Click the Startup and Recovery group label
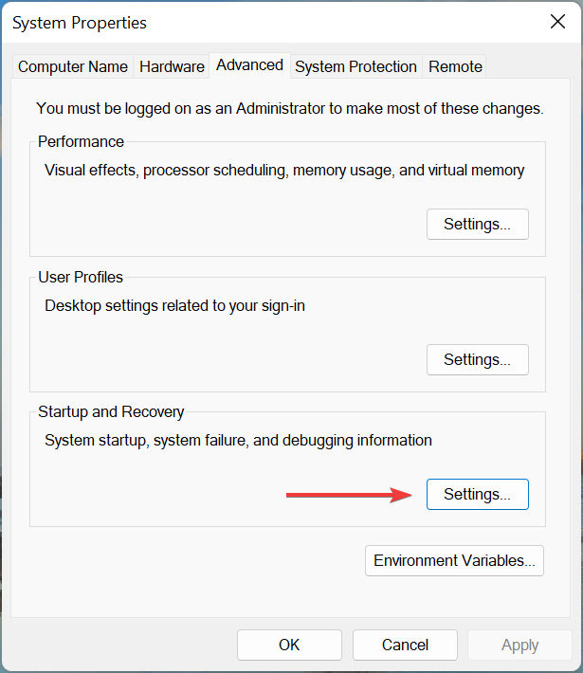 [111, 412]
